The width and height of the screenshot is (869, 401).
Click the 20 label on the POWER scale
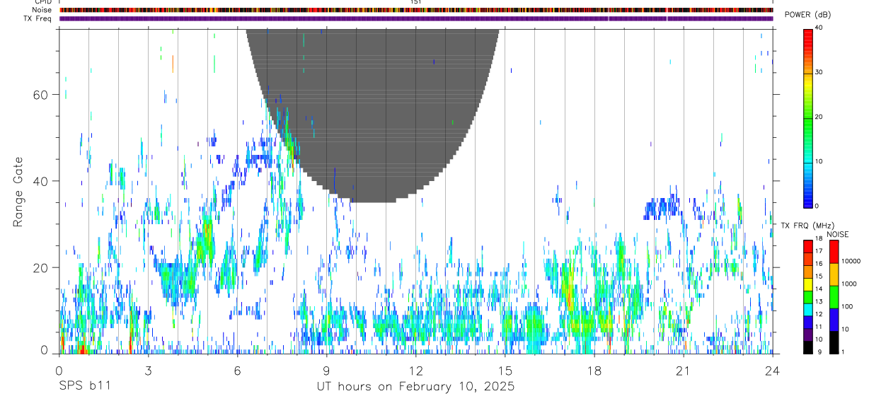coord(820,117)
